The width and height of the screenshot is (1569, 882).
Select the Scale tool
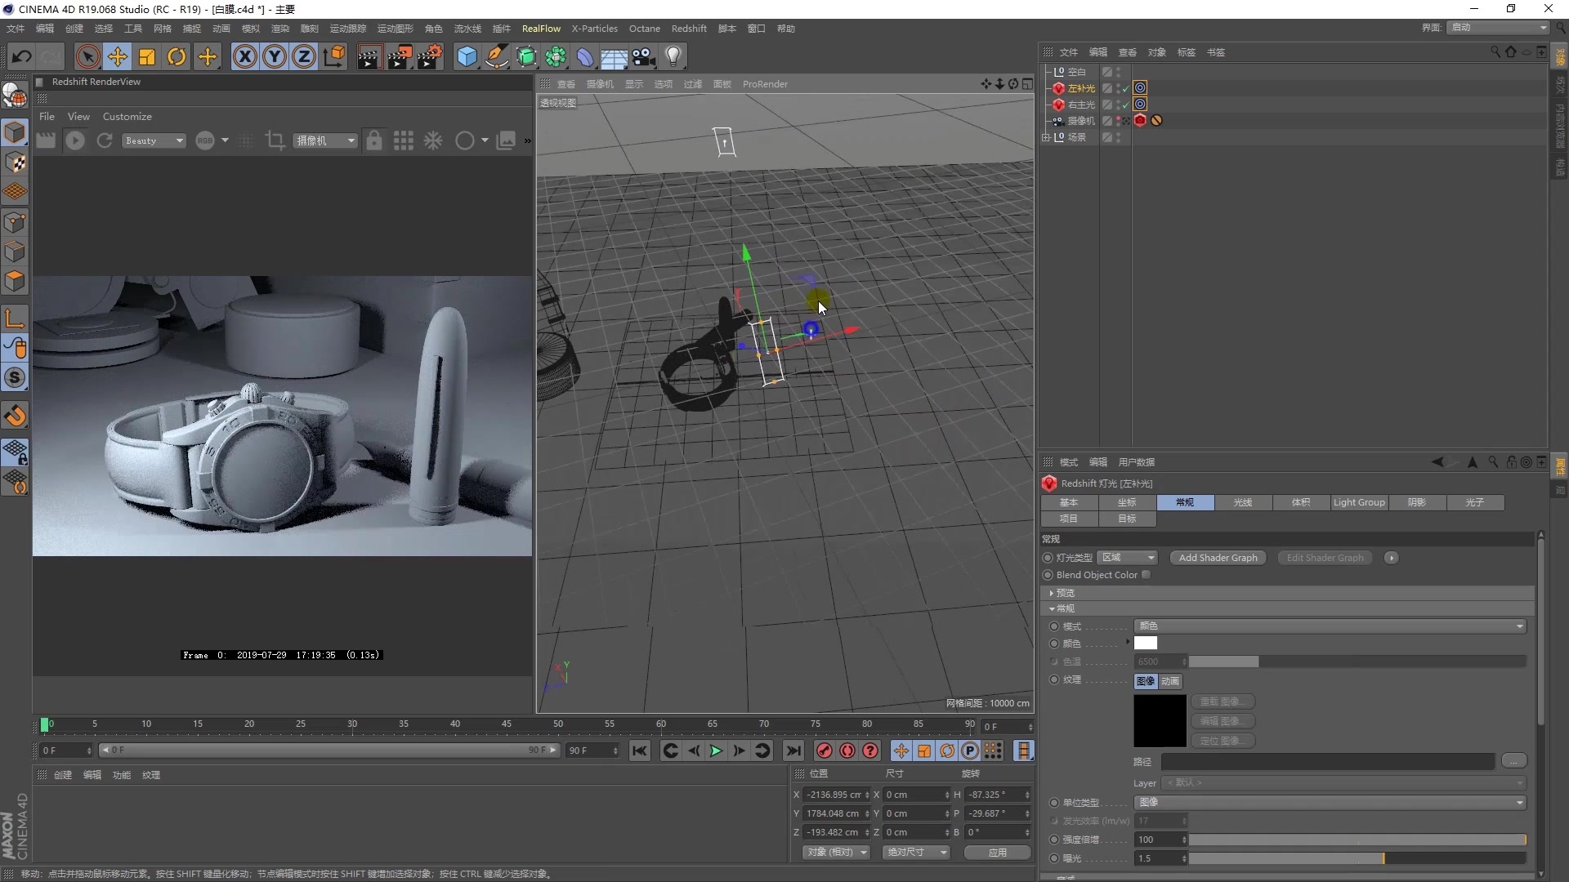click(147, 56)
